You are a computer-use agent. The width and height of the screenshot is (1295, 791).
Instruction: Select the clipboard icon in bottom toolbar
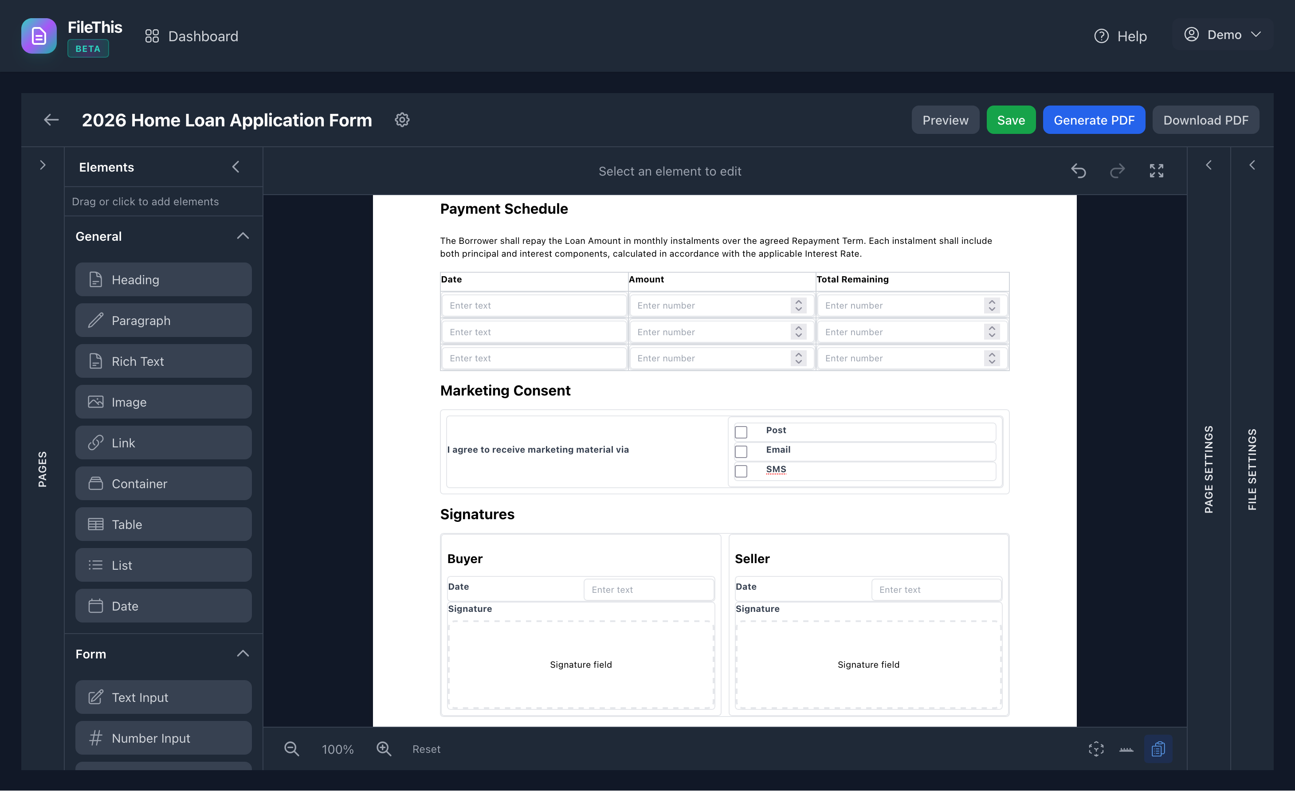pyautogui.click(x=1159, y=749)
